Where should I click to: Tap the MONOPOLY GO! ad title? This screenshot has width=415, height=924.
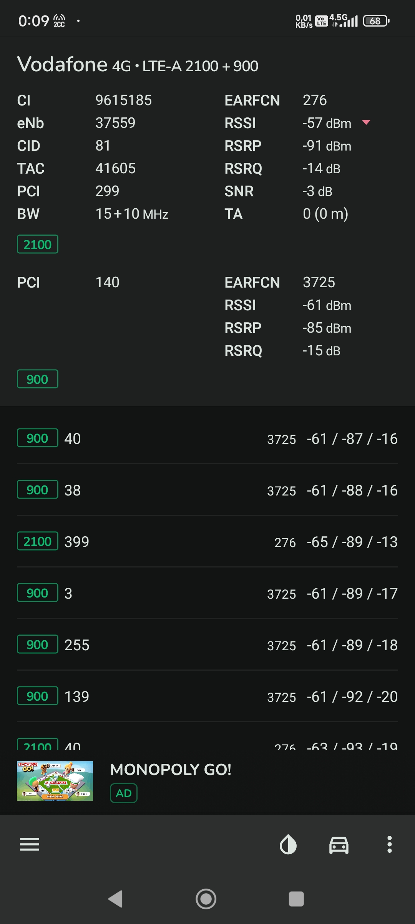click(x=171, y=770)
